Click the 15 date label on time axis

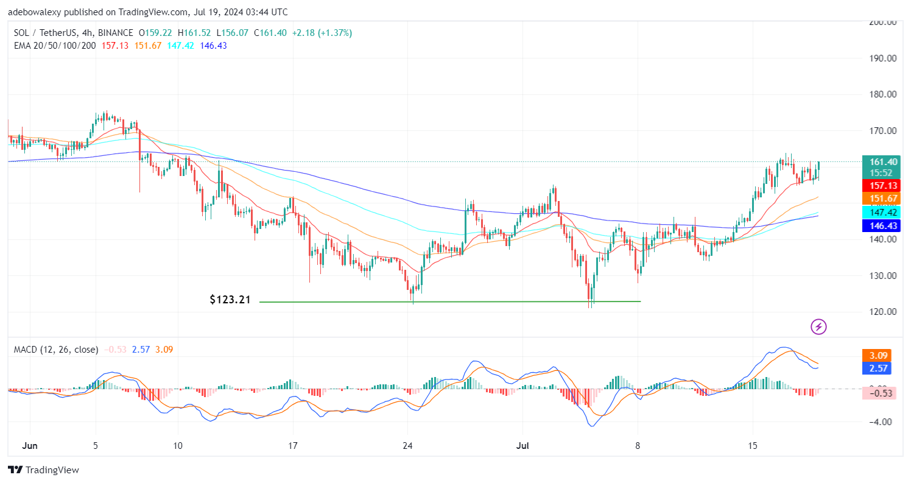click(753, 445)
